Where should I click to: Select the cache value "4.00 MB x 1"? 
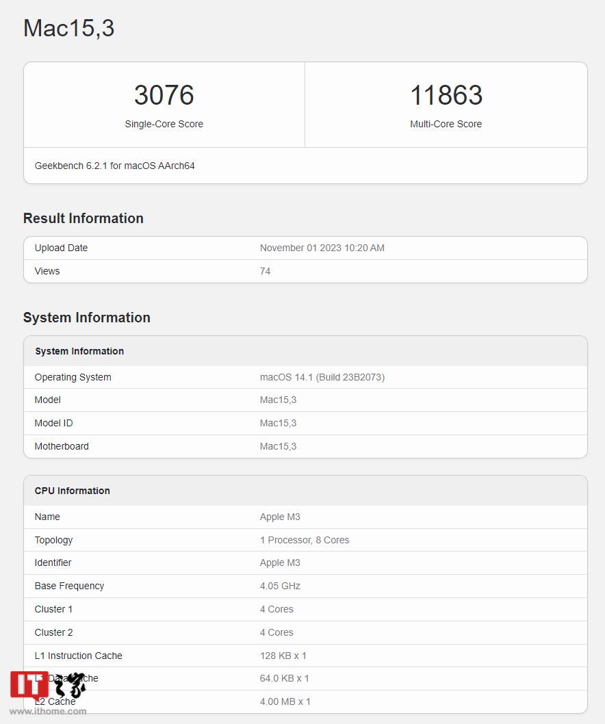click(285, 702)
